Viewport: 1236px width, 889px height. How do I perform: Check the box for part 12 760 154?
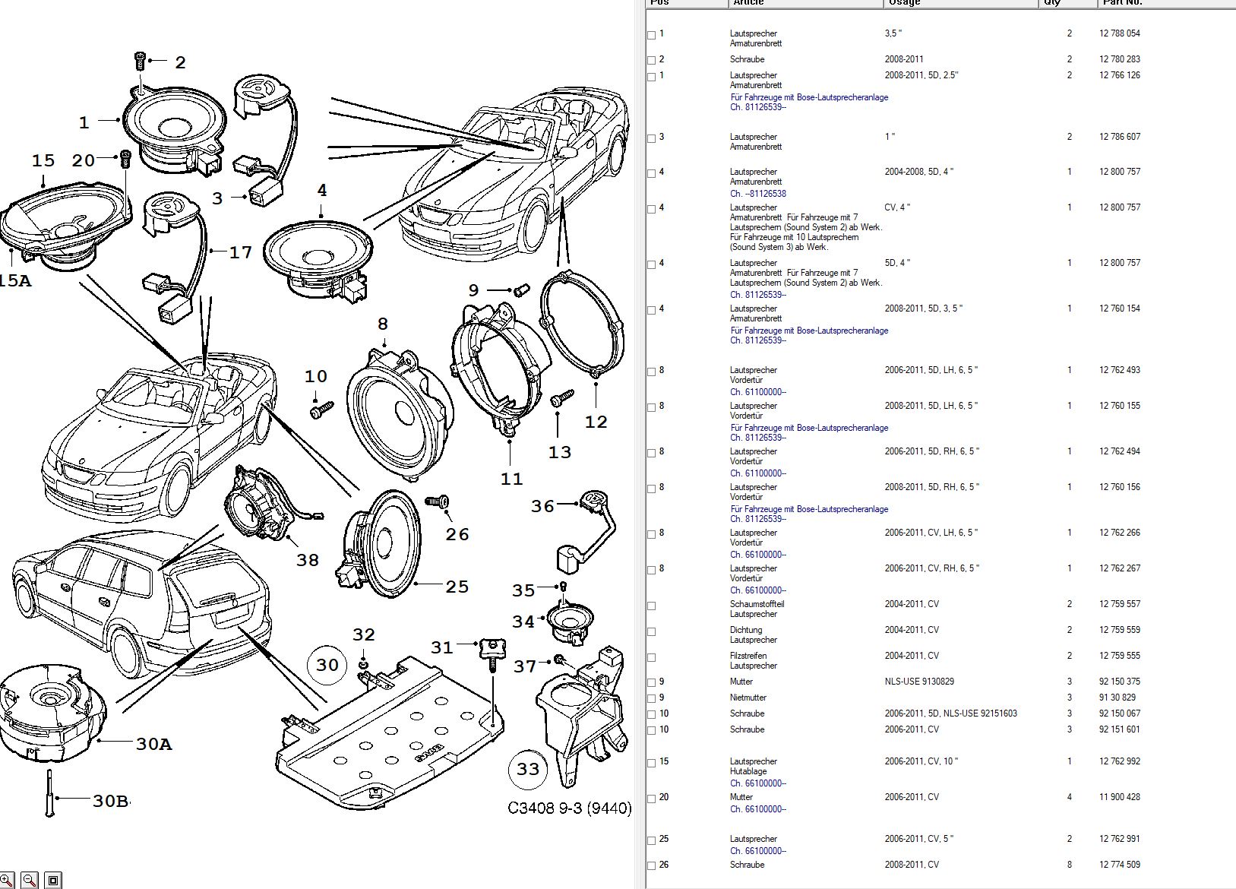tap(651, 310)
